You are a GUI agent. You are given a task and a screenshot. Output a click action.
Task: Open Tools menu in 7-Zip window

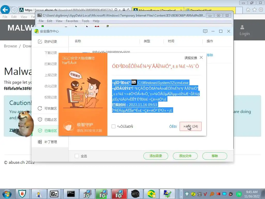(85, 21)
